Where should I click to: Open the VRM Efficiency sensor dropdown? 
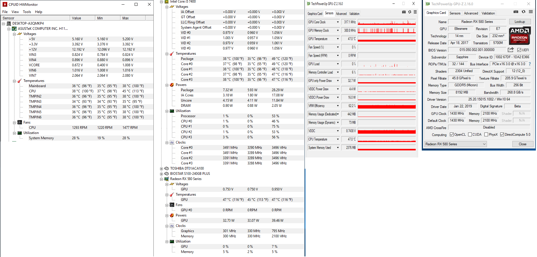(x=338, y=106)
